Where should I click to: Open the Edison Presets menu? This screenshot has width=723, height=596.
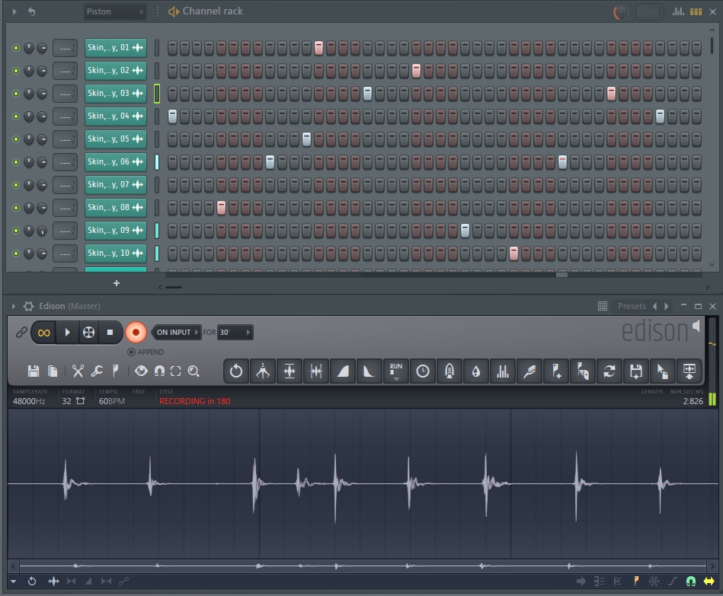[x=632, y=306]
